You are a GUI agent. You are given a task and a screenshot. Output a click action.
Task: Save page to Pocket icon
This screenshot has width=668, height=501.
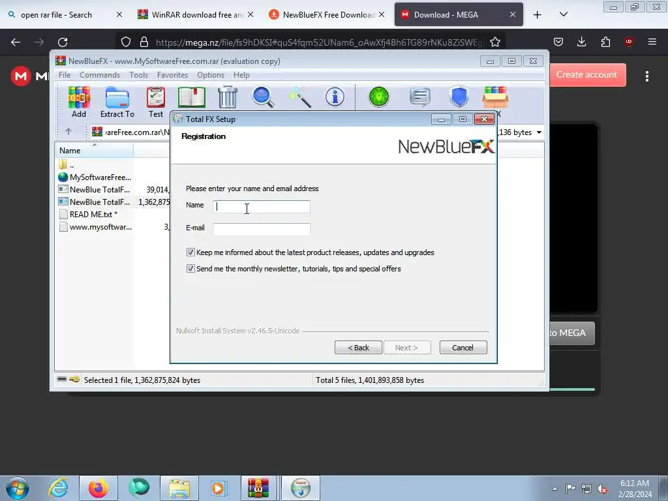pos(558,42)
